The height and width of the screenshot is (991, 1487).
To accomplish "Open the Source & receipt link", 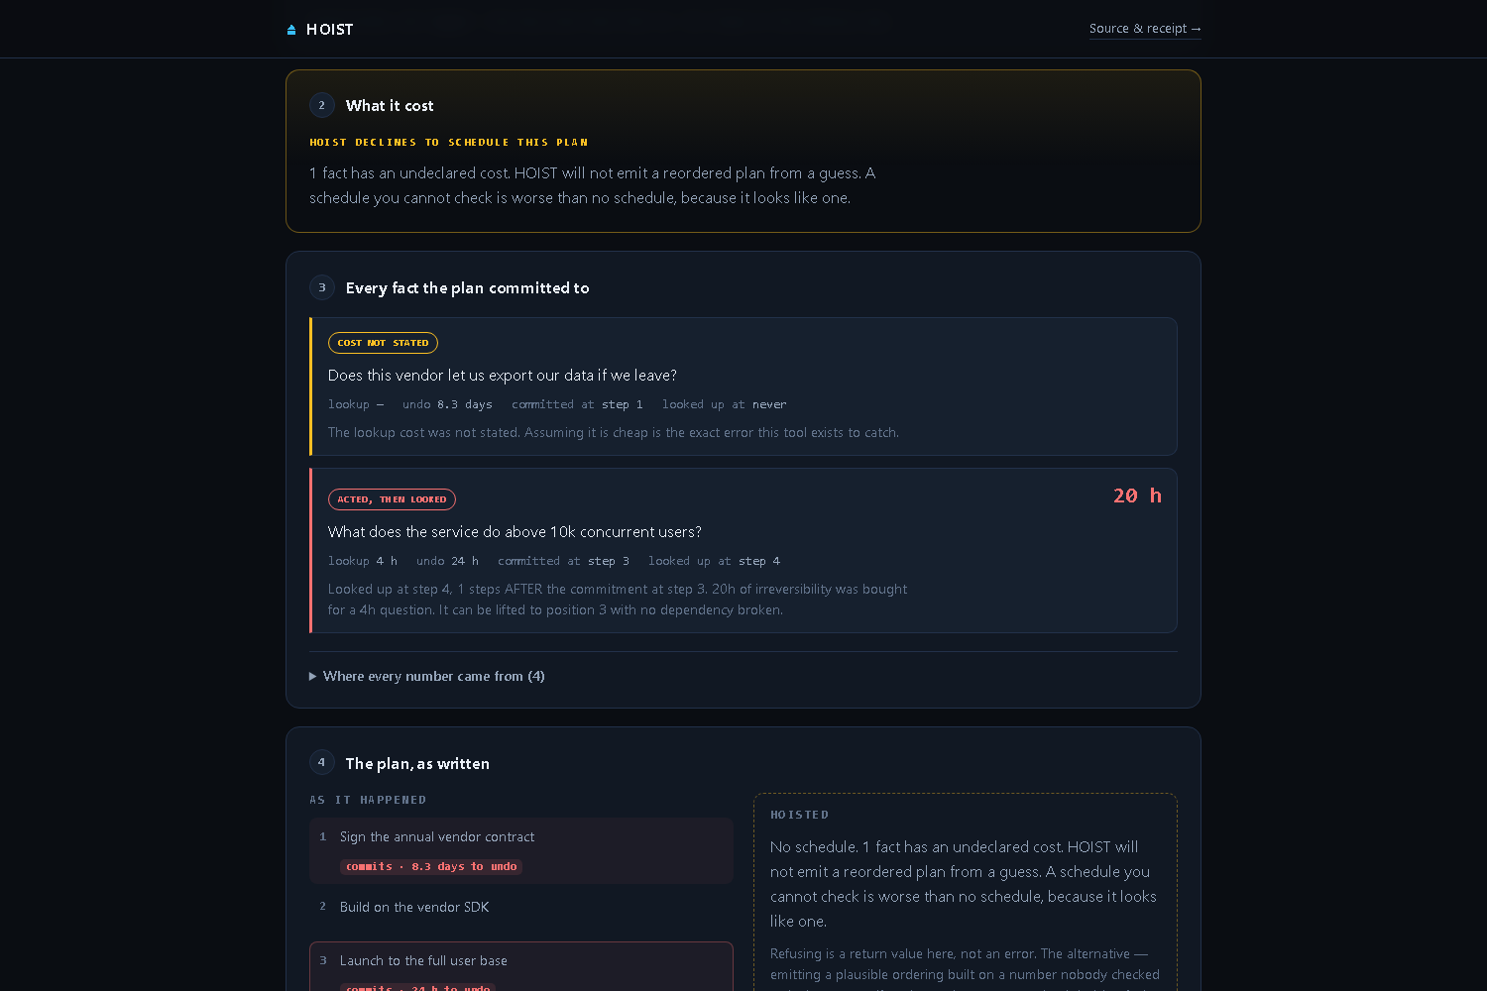I will pos(1145,29).
